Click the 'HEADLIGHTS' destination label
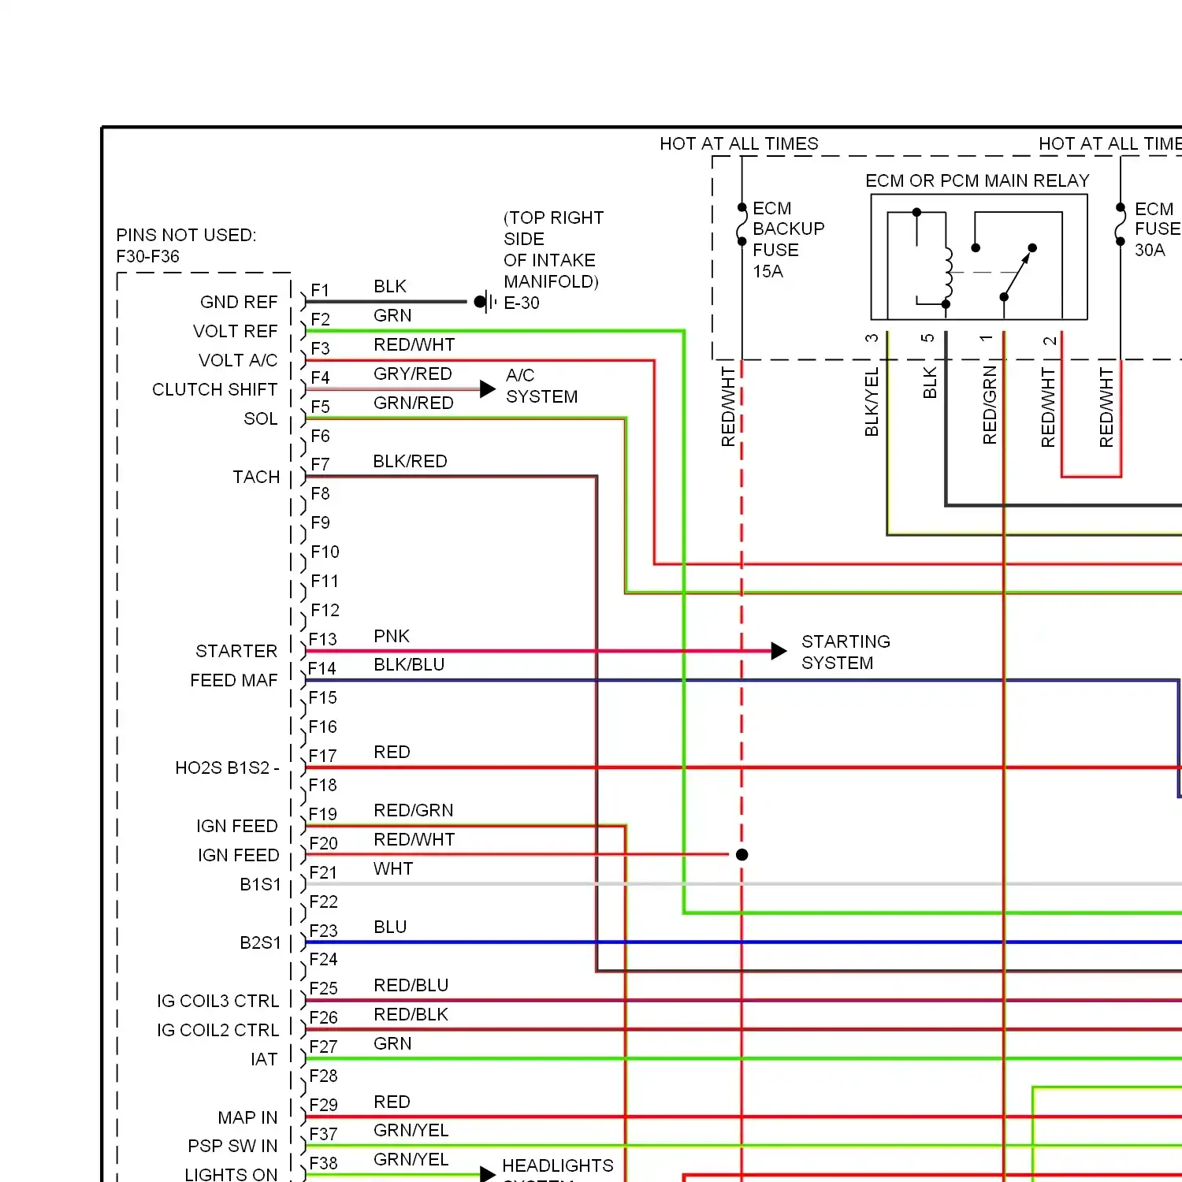1182x1182 pixels. (558, 1165)
